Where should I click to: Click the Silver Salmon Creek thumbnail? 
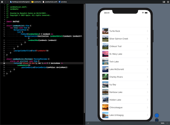(105, 39)
